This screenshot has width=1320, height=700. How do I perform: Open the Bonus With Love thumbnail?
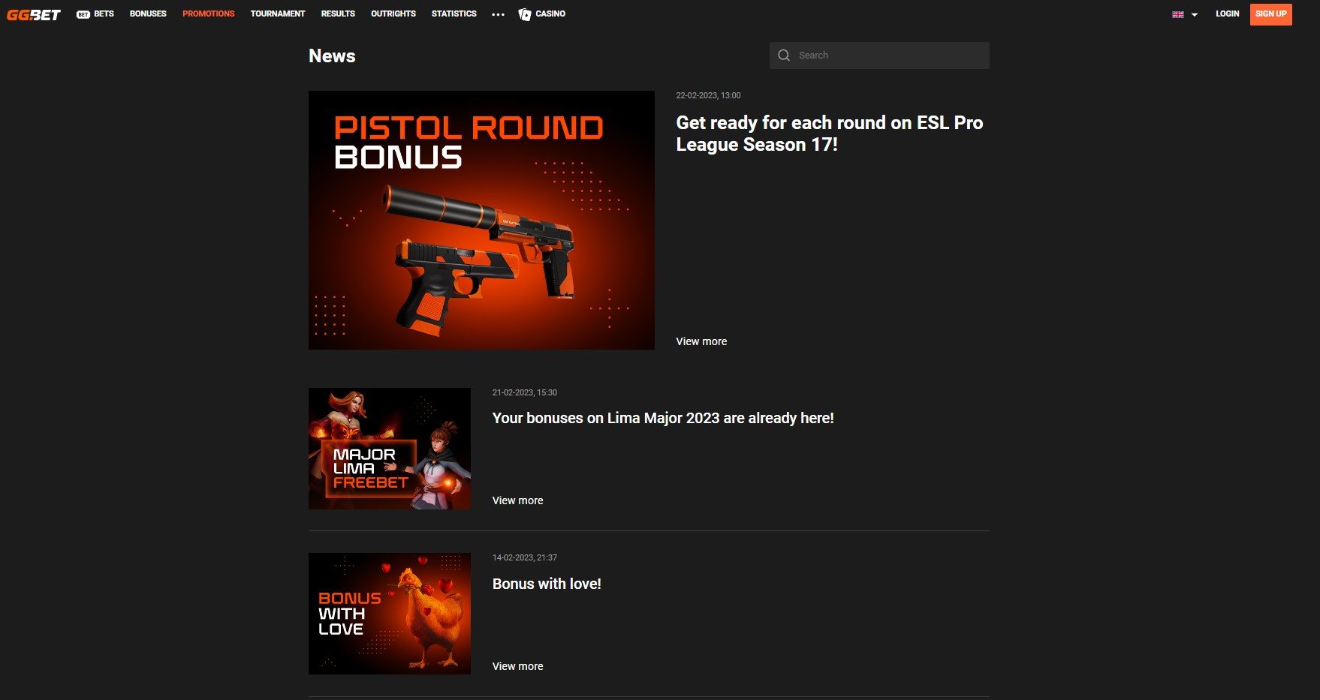(390, 614)
